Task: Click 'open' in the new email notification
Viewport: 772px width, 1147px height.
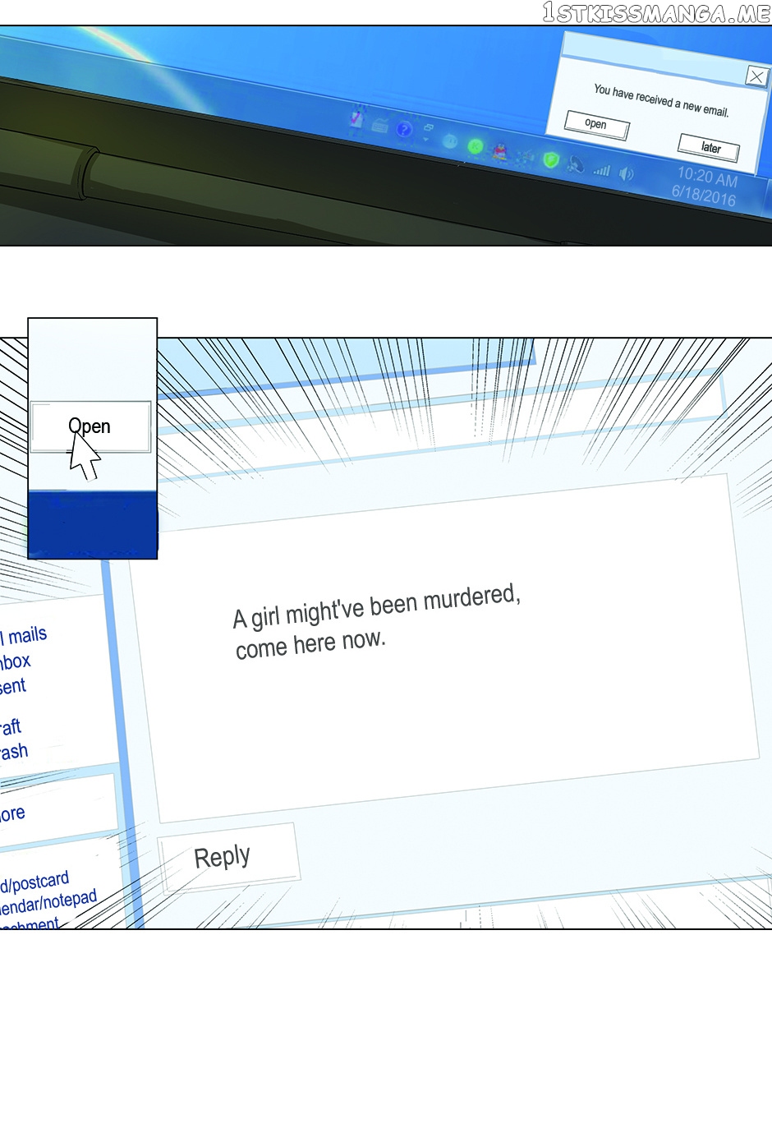Action: click(x=597, y=125)
